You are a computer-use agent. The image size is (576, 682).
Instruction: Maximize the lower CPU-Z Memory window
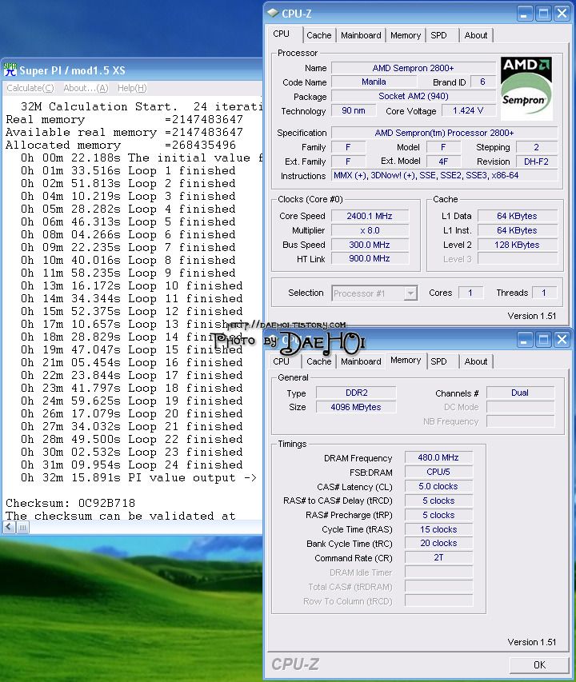543,339
